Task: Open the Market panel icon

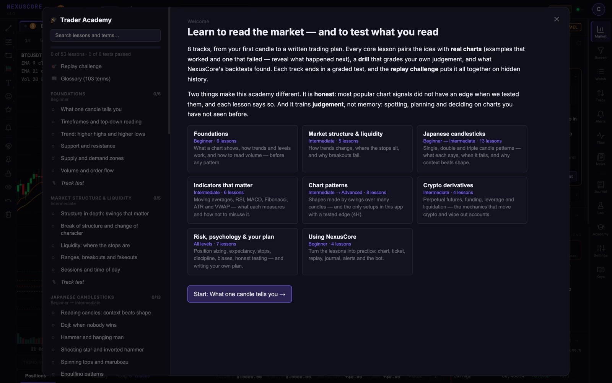Action: click(x=600, y=32)
